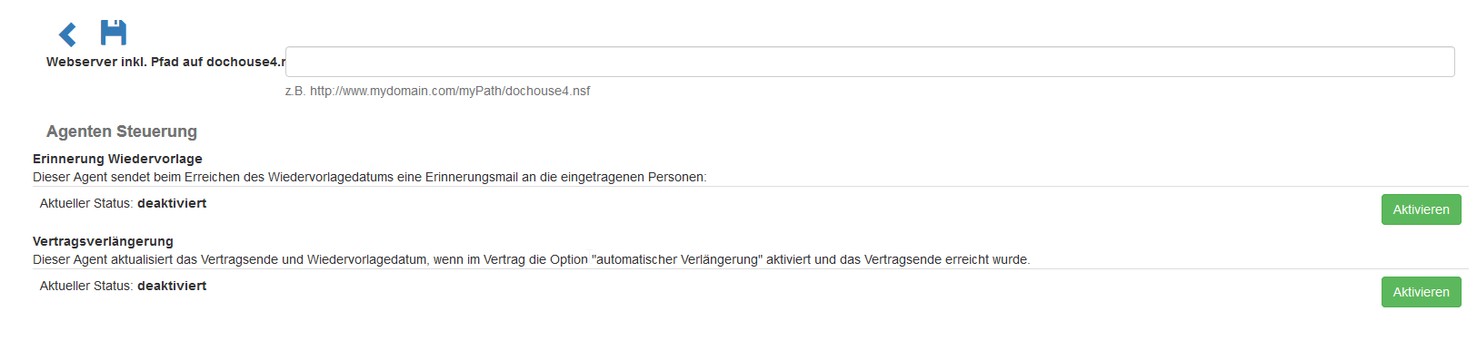Screen dimensions: 1477x350
Task: Click Aktueller Status label under Vertragsverlängerung
Action: 86,286
